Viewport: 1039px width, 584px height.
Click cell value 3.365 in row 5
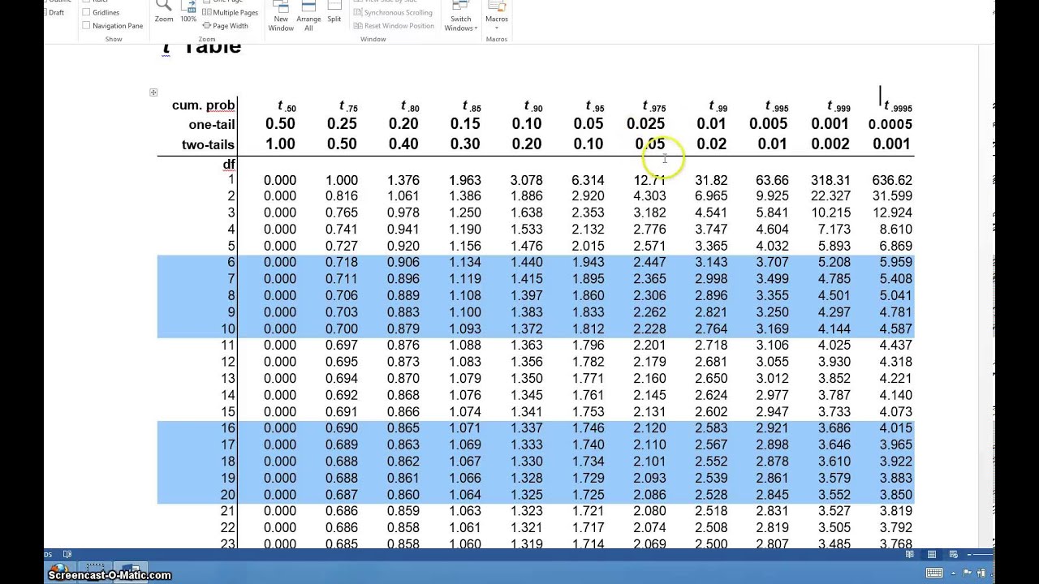pyautogui.click(x=711, y=246)
